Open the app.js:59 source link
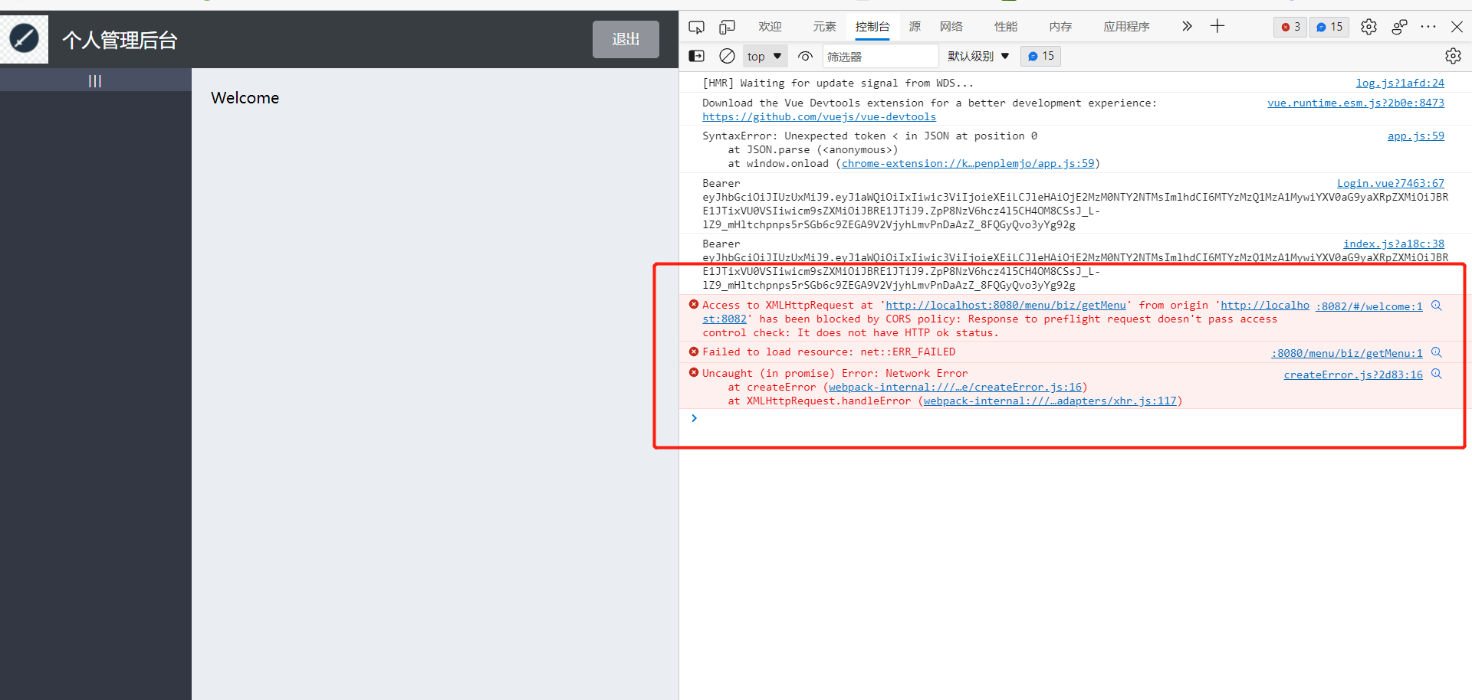Viewport: 1472px width, 700px height. (x=1415, y=136)
